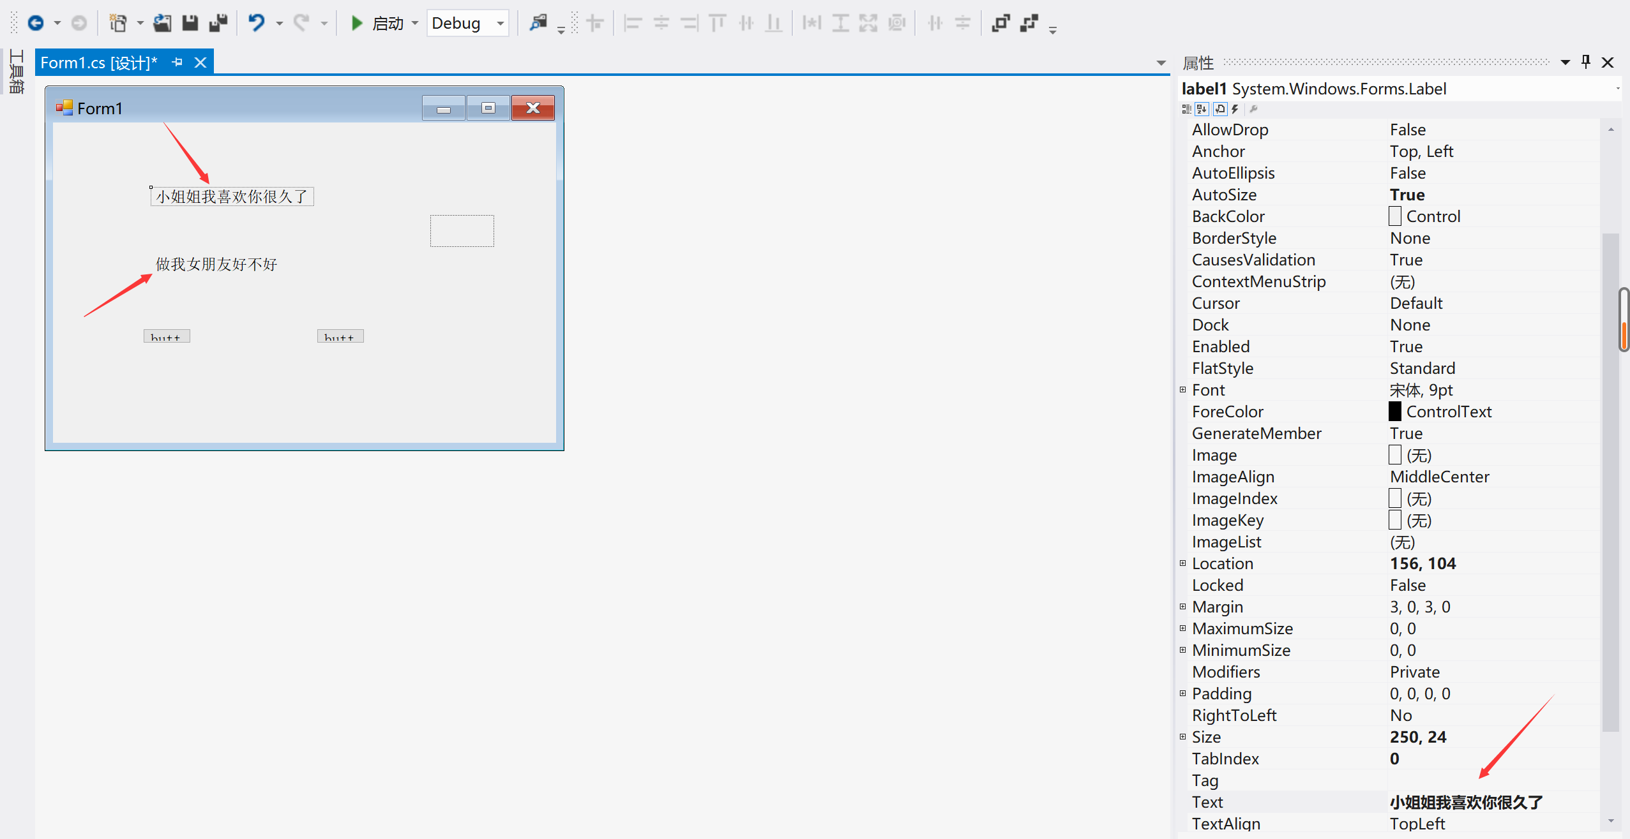Click the make same height icon
Screen dimensions: 1630x839
(x=841, y=24)
